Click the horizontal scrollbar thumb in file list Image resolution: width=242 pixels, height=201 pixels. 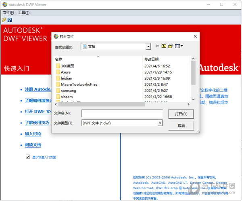pyautogui.click(x=102, y=104)
